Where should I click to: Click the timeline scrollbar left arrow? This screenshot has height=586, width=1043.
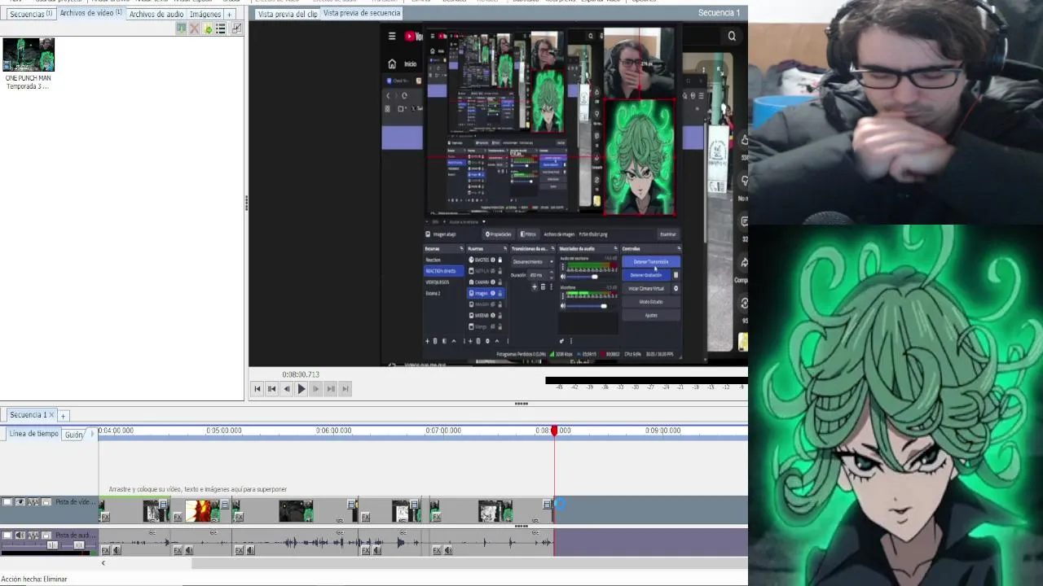(103, 563)
